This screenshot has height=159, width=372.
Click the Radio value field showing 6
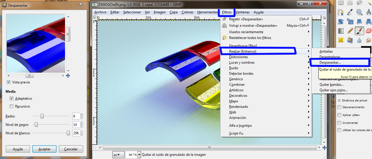pyautogui.click(x=76, y=116)
